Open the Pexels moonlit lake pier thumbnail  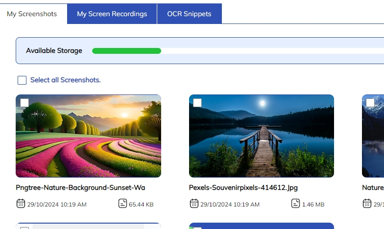pyautogui.click(x=262, y=136)
